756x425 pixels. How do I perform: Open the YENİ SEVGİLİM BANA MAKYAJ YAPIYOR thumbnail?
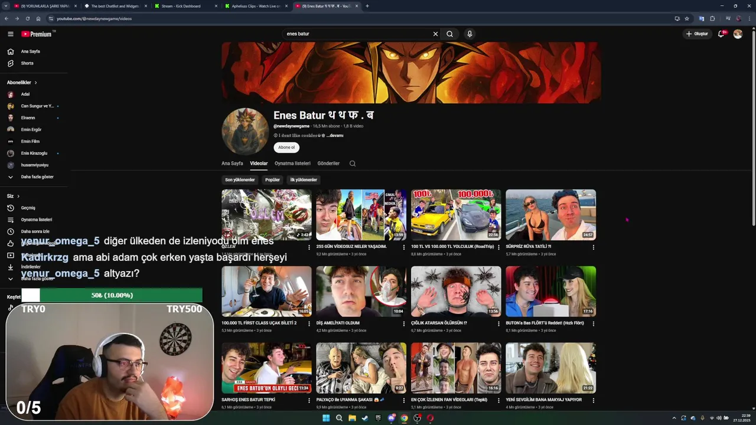(x=550, y=368)
